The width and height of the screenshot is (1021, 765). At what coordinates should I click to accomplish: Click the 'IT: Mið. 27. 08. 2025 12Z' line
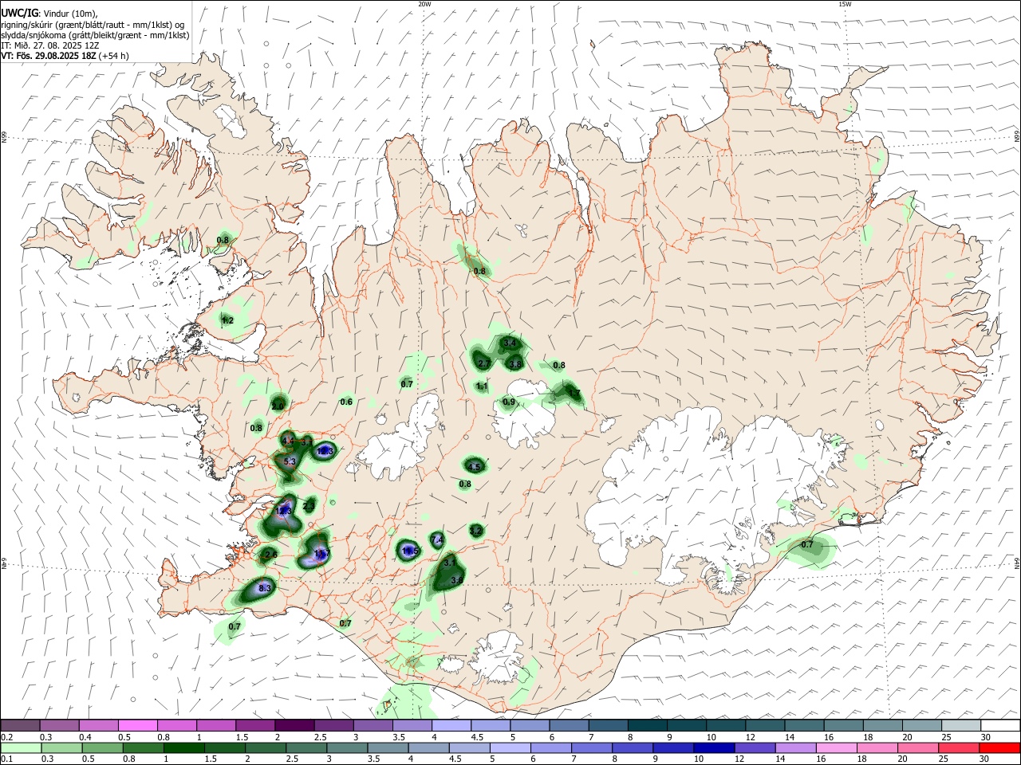pyautogui.click(x=52, y=45)
